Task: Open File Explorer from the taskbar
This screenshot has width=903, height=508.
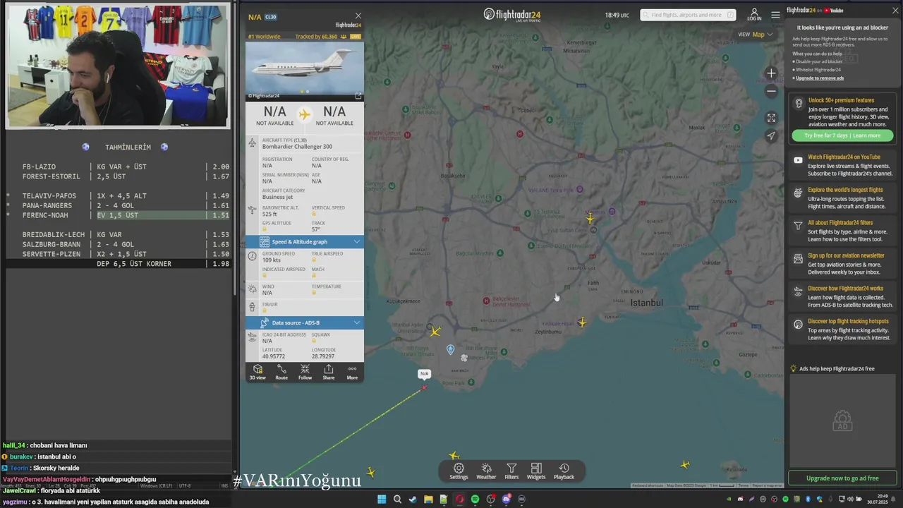Action: 428,499
